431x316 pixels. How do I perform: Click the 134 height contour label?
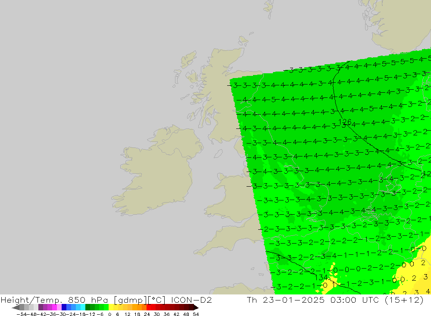[x=321, y=278]
